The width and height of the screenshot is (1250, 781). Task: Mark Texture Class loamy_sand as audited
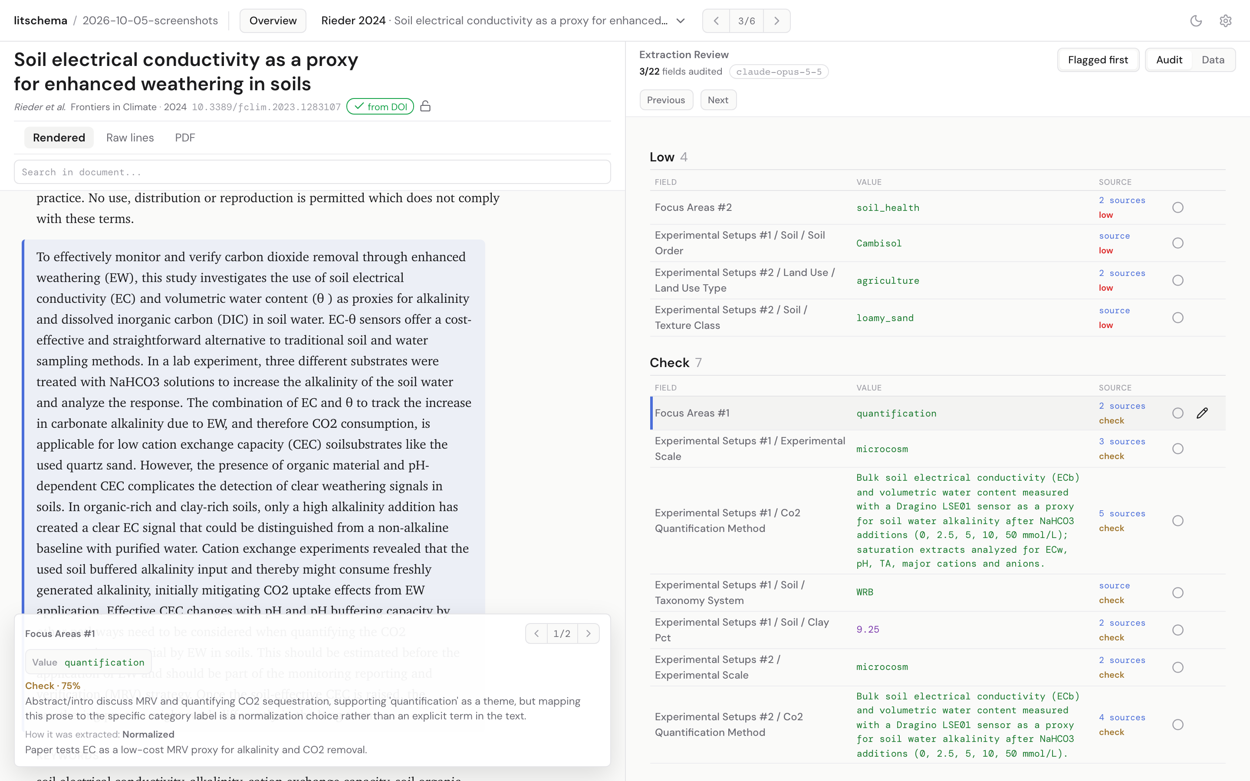[1178, 317]
